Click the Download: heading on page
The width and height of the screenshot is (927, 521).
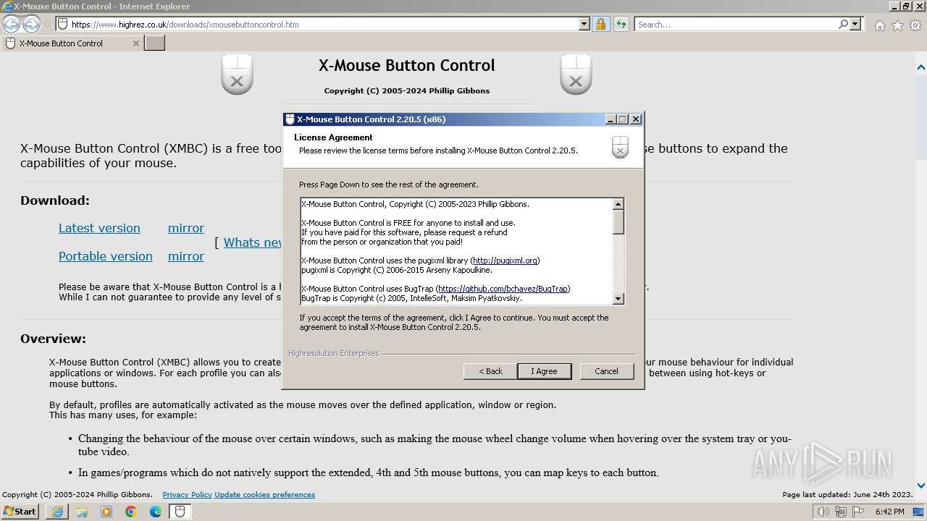click(x=55, y=200)
